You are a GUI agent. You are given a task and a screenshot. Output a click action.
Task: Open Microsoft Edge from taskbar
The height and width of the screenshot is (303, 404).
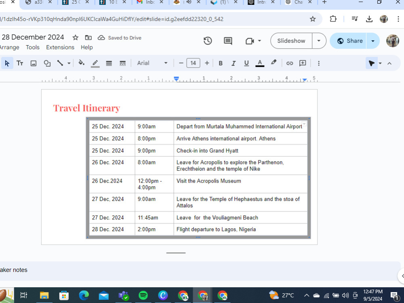(84, 295)
